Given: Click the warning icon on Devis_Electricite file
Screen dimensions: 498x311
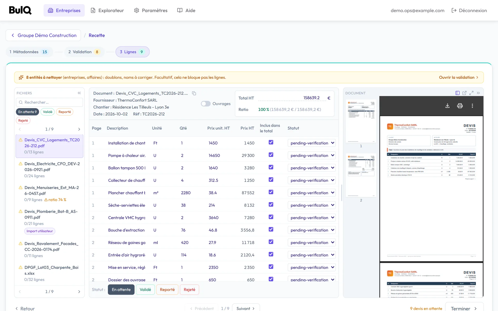Looking at the screenshot, I should tap(20, 164).
